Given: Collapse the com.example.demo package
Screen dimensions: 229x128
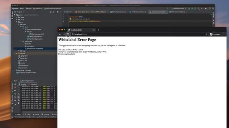Looking at the screenshot, I should [x=23, y=29].
